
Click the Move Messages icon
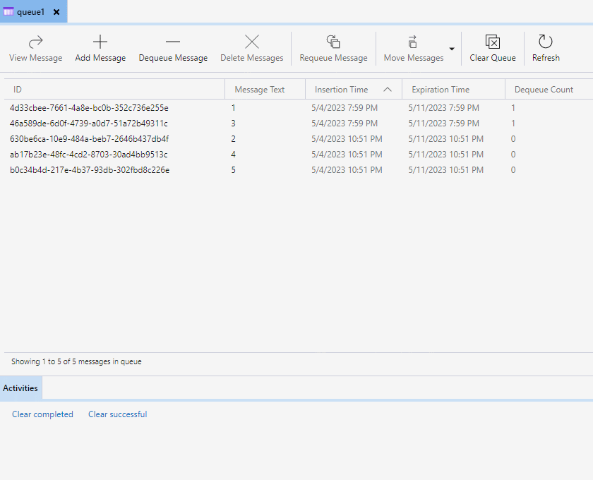point(412,41)
